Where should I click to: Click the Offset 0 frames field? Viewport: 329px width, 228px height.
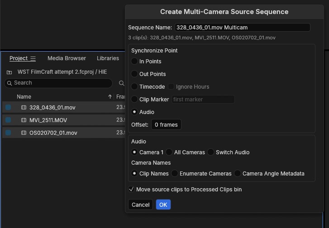[166, 124]
